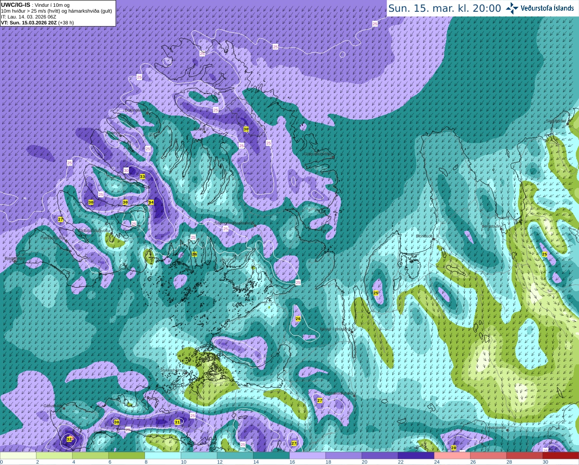Click the UWC/IG-IS model title
The width and height of the screenshot is (579, 465).
16,5
